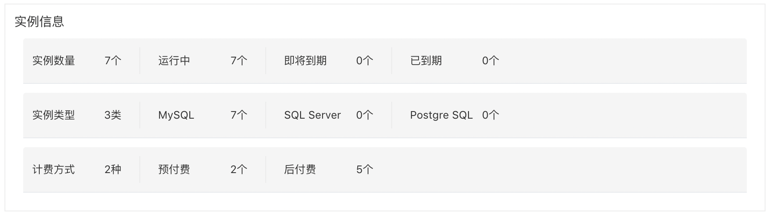The image size is (770, 215).
Task: Click the 实例信息 section heading
Action: 39,21
